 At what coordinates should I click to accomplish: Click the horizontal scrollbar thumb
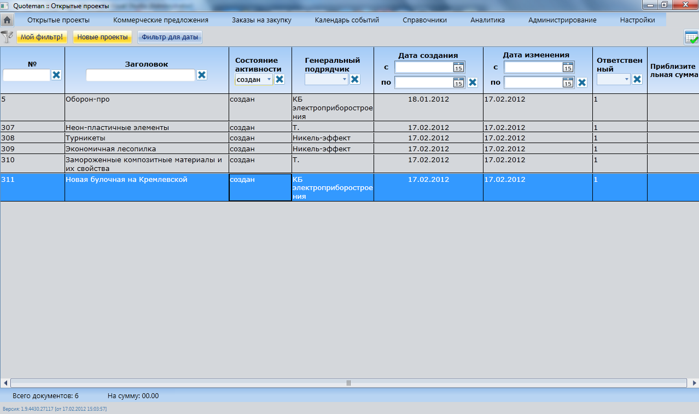[x=348, y=383]
